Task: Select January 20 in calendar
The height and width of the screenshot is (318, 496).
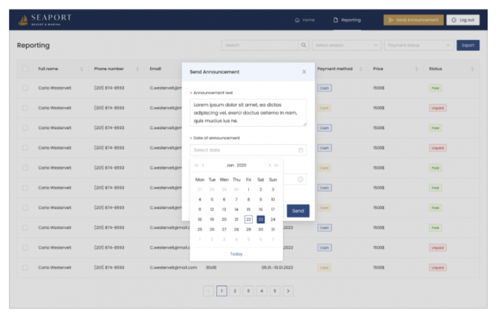Action: click(224, 219)
